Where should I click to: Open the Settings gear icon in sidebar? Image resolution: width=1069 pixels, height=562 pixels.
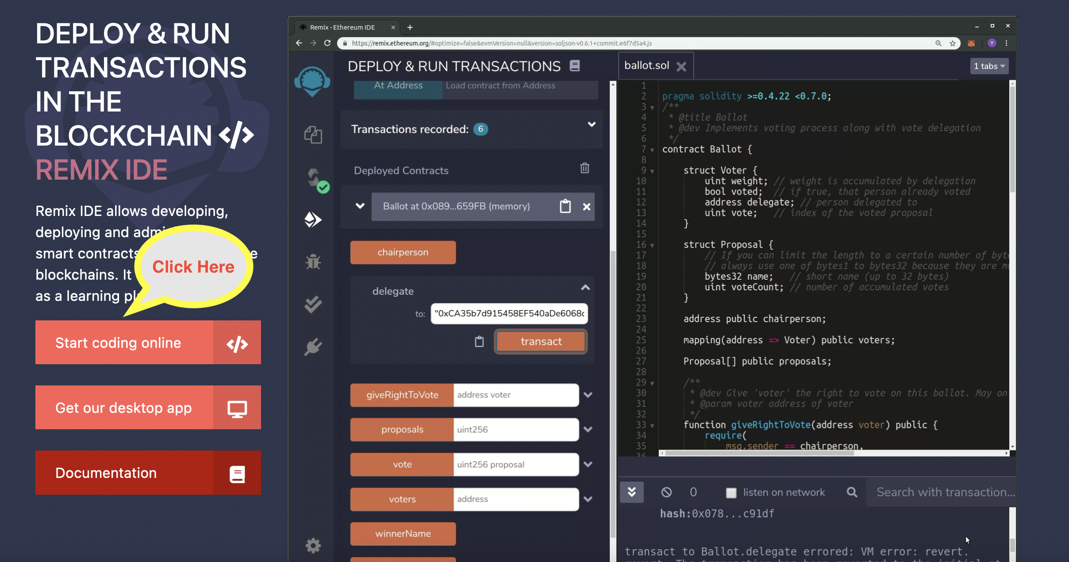coord(313,546)
